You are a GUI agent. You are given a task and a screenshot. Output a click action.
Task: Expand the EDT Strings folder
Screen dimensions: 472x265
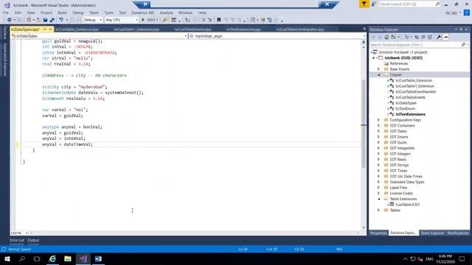[x=378, y=165]
